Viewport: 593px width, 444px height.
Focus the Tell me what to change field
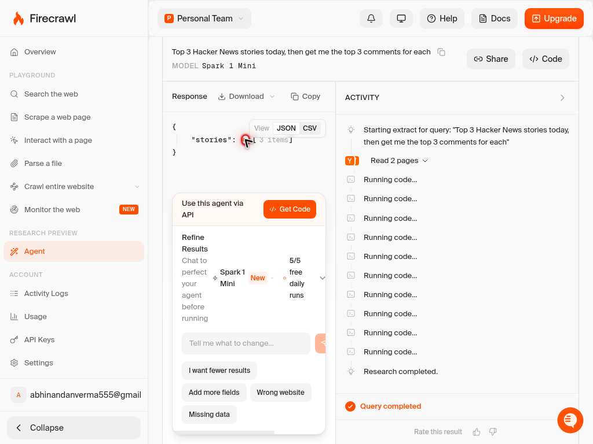(246, 343)
